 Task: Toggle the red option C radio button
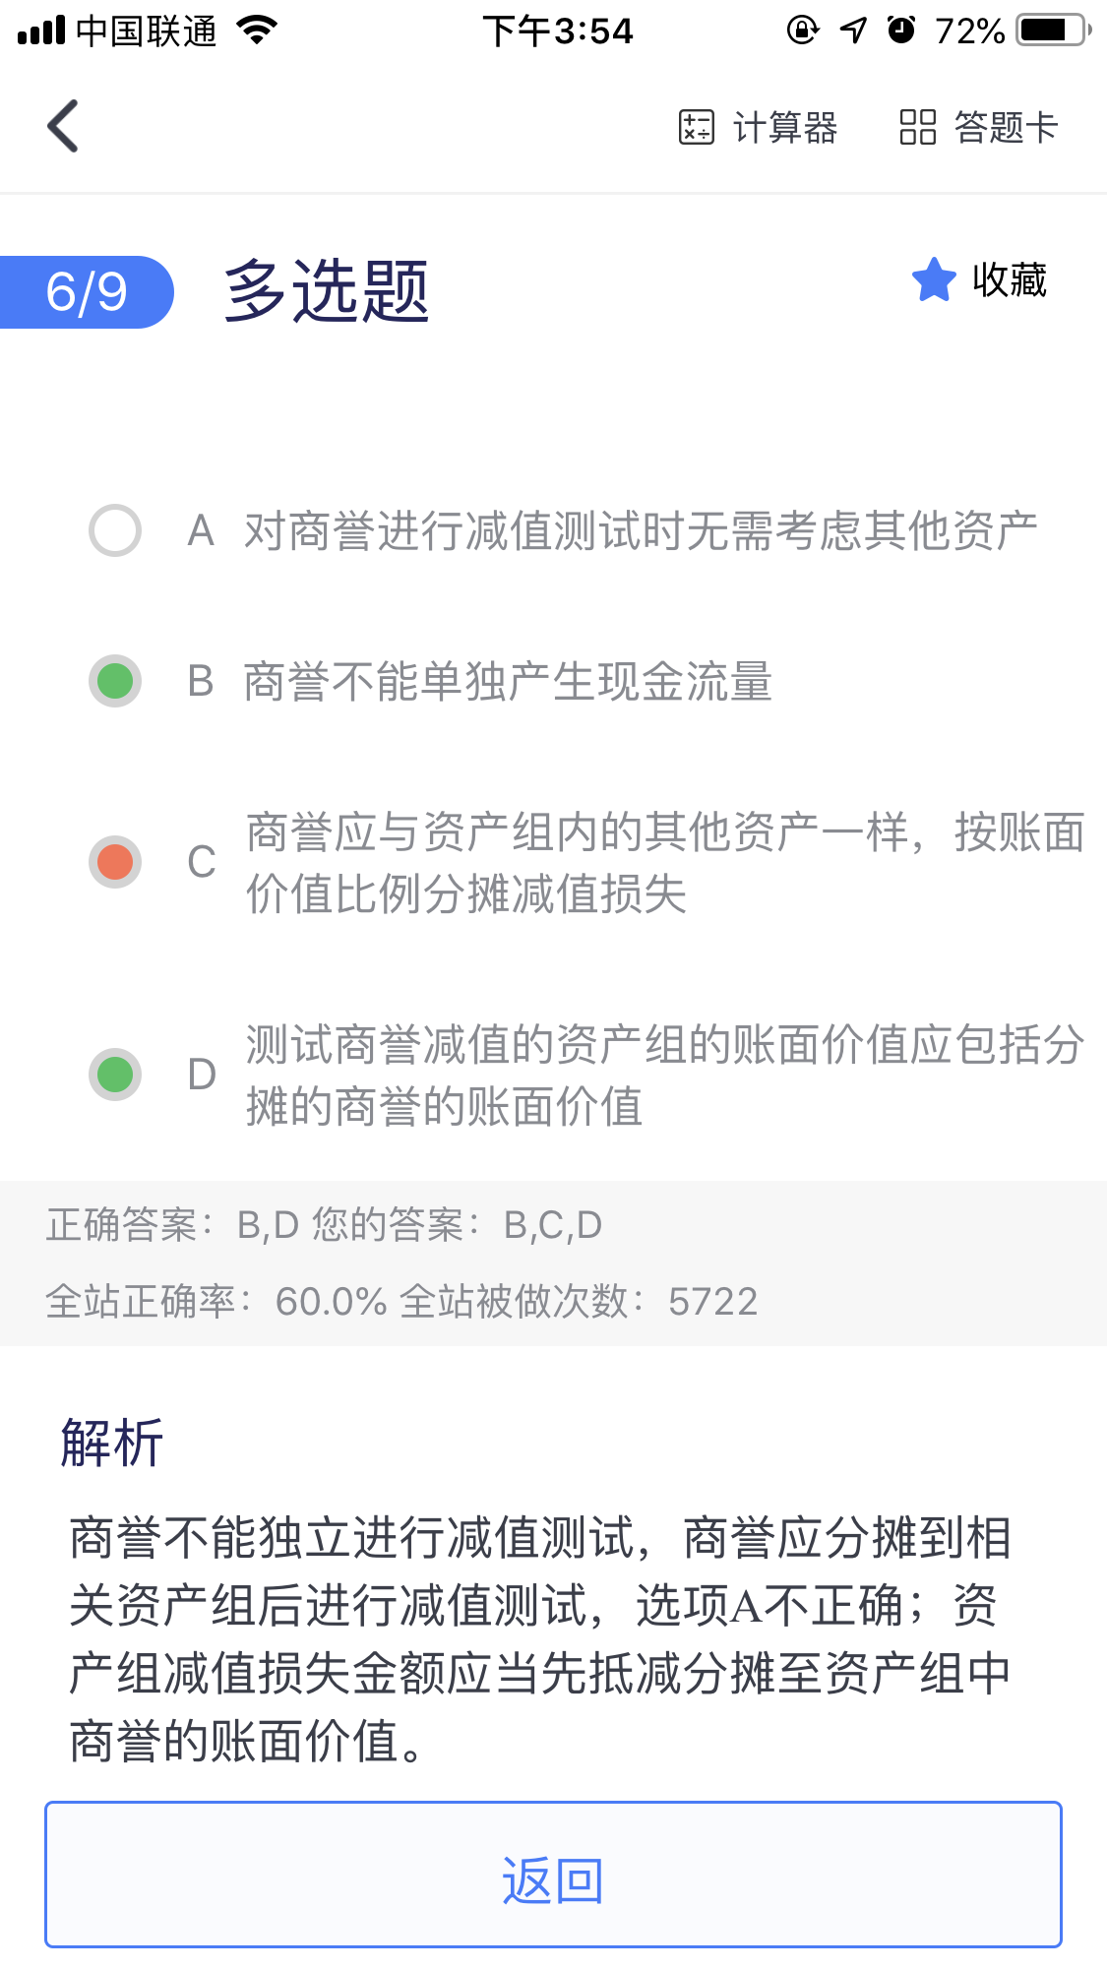pos(115,862)
